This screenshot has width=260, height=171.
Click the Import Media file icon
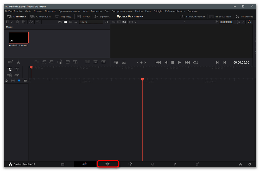[x=18, y=22]
